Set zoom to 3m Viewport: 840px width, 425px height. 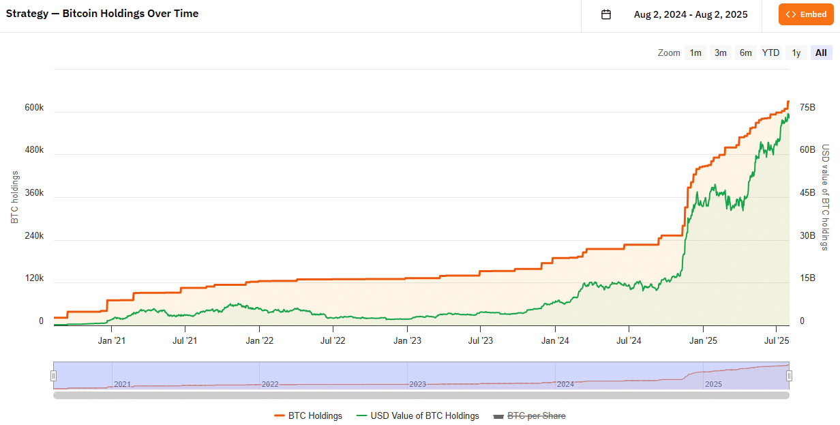point(721,53)
